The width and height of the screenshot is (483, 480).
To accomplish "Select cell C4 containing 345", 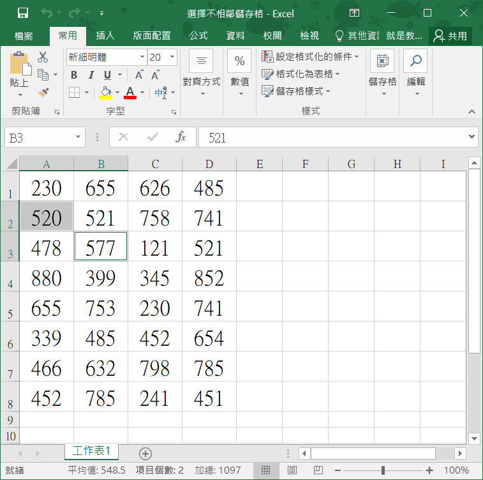I will [155, 278].
